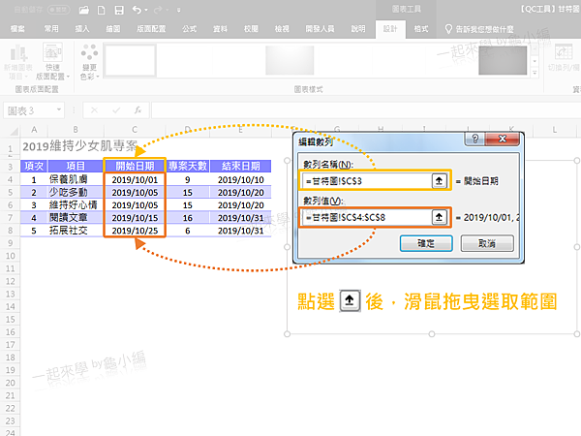The height and width of the screenshot is (436, 581).
Task: Click the undo arrow icon
Action: point(137,10)
